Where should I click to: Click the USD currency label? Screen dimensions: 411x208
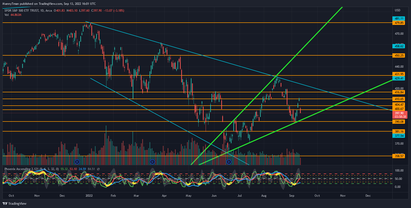(x=398, y=10)
